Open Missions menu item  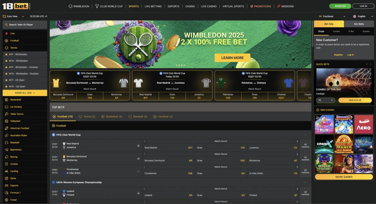[285, 6]
